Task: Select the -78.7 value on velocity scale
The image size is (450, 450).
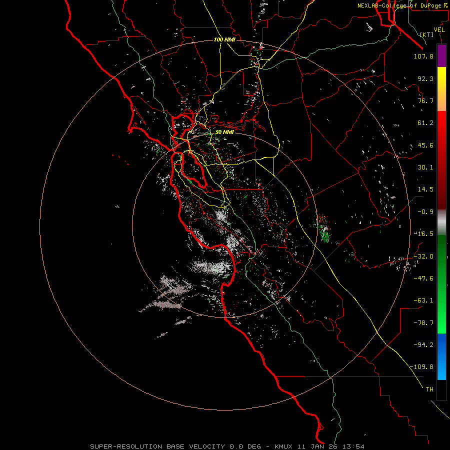Action: tap(423, 323)
